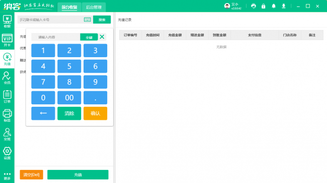The image size is (327, 183).
Task: Switch to the 前台收银 tab
Action: [69, 8]
